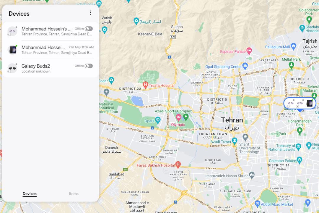Switch to the Items tab

pos(74,194)
